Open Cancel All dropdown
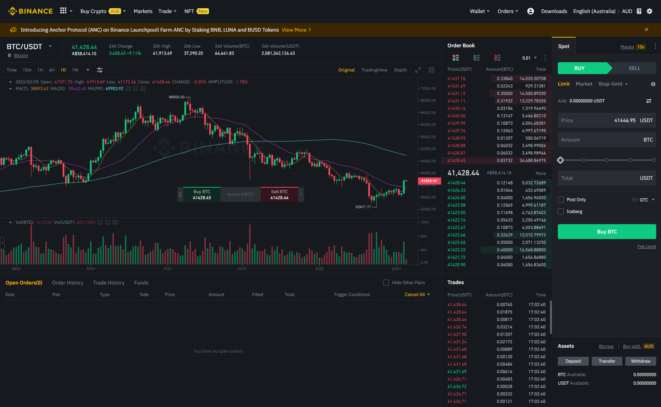 point(417,295)
